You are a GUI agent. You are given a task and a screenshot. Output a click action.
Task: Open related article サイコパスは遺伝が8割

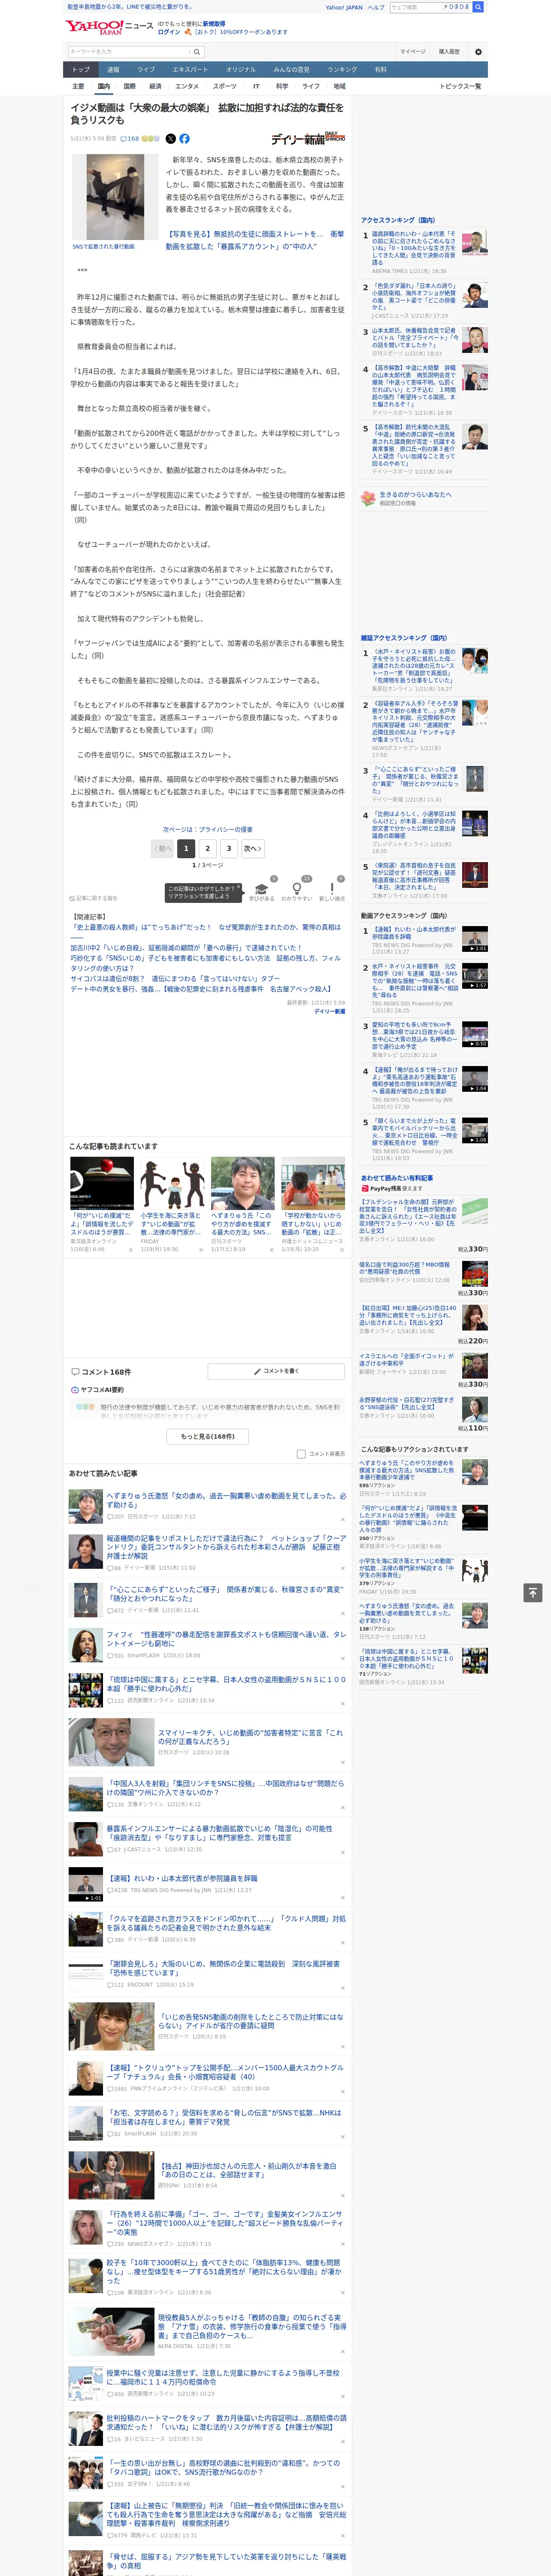[175, 979]
